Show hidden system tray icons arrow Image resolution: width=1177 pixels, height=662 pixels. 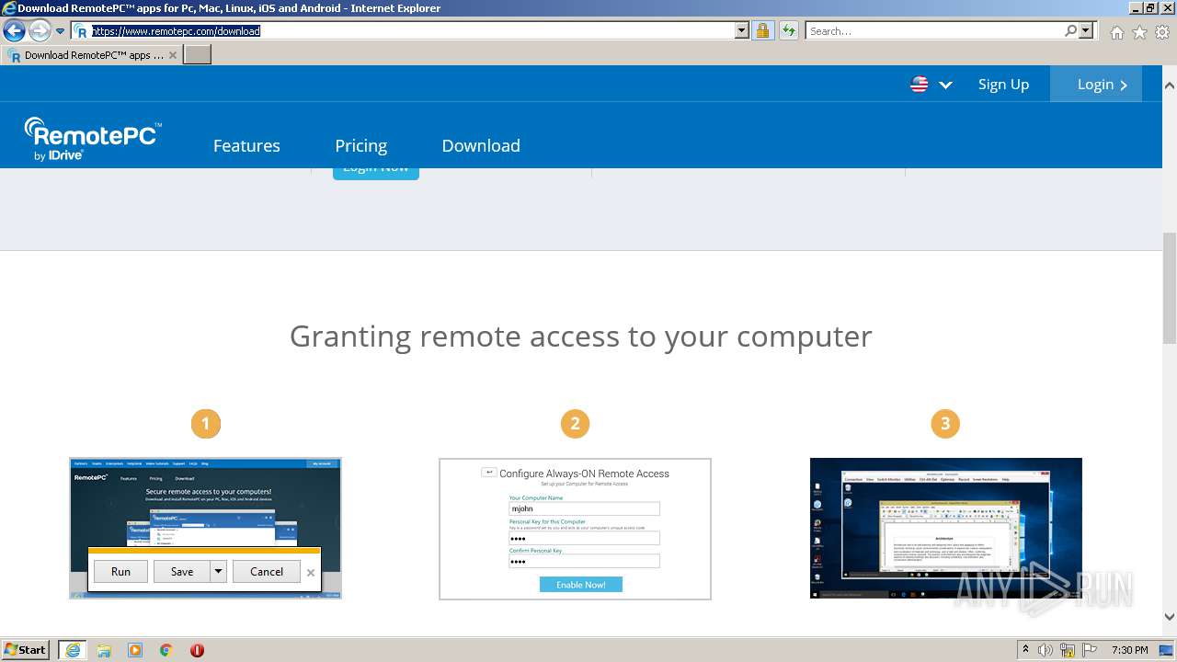1026,650
